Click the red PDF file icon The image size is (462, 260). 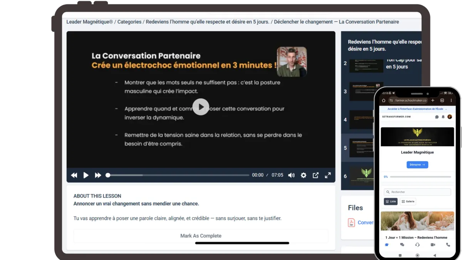click(352, 223)
